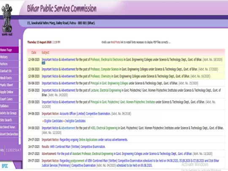228x171 pixels.
Task: Click date cell 16-07-2020
Action: 34,147
